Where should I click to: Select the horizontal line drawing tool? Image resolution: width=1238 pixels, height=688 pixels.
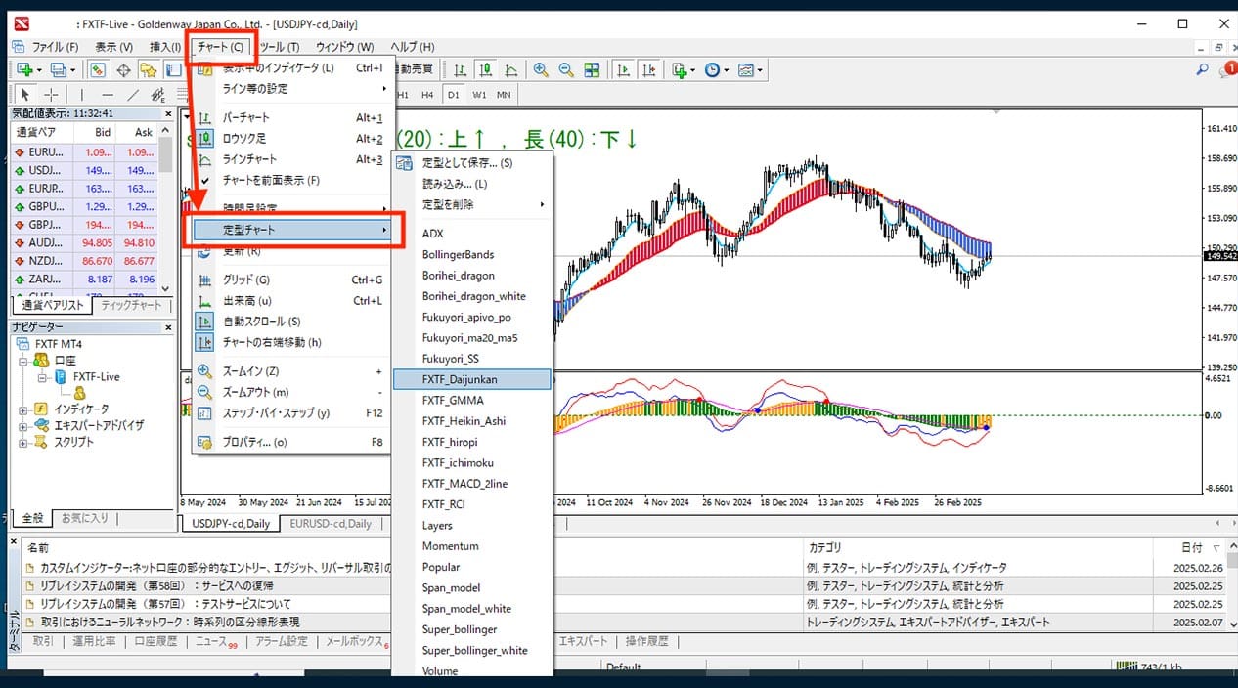point(107,95)
